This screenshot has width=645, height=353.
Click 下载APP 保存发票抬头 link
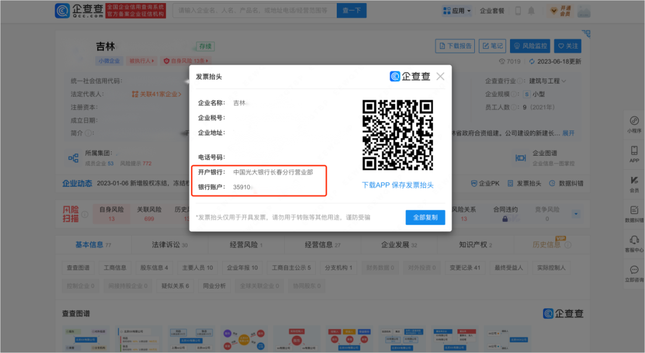(x=397, y=185)
